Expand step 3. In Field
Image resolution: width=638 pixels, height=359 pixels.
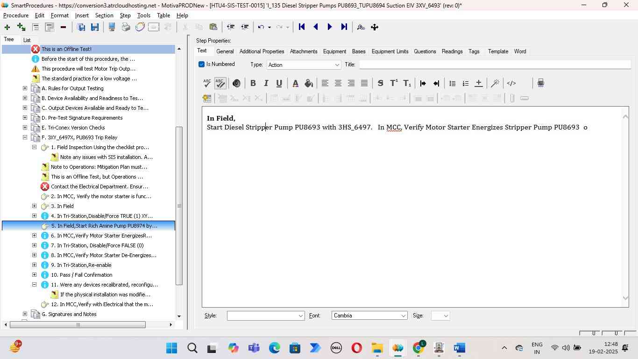tap(34, 206)
